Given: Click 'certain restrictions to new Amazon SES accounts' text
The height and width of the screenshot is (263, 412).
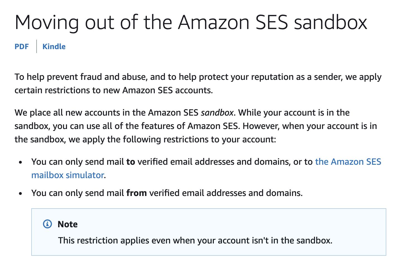Looking at the screenshot, I should tap(114, 90).
